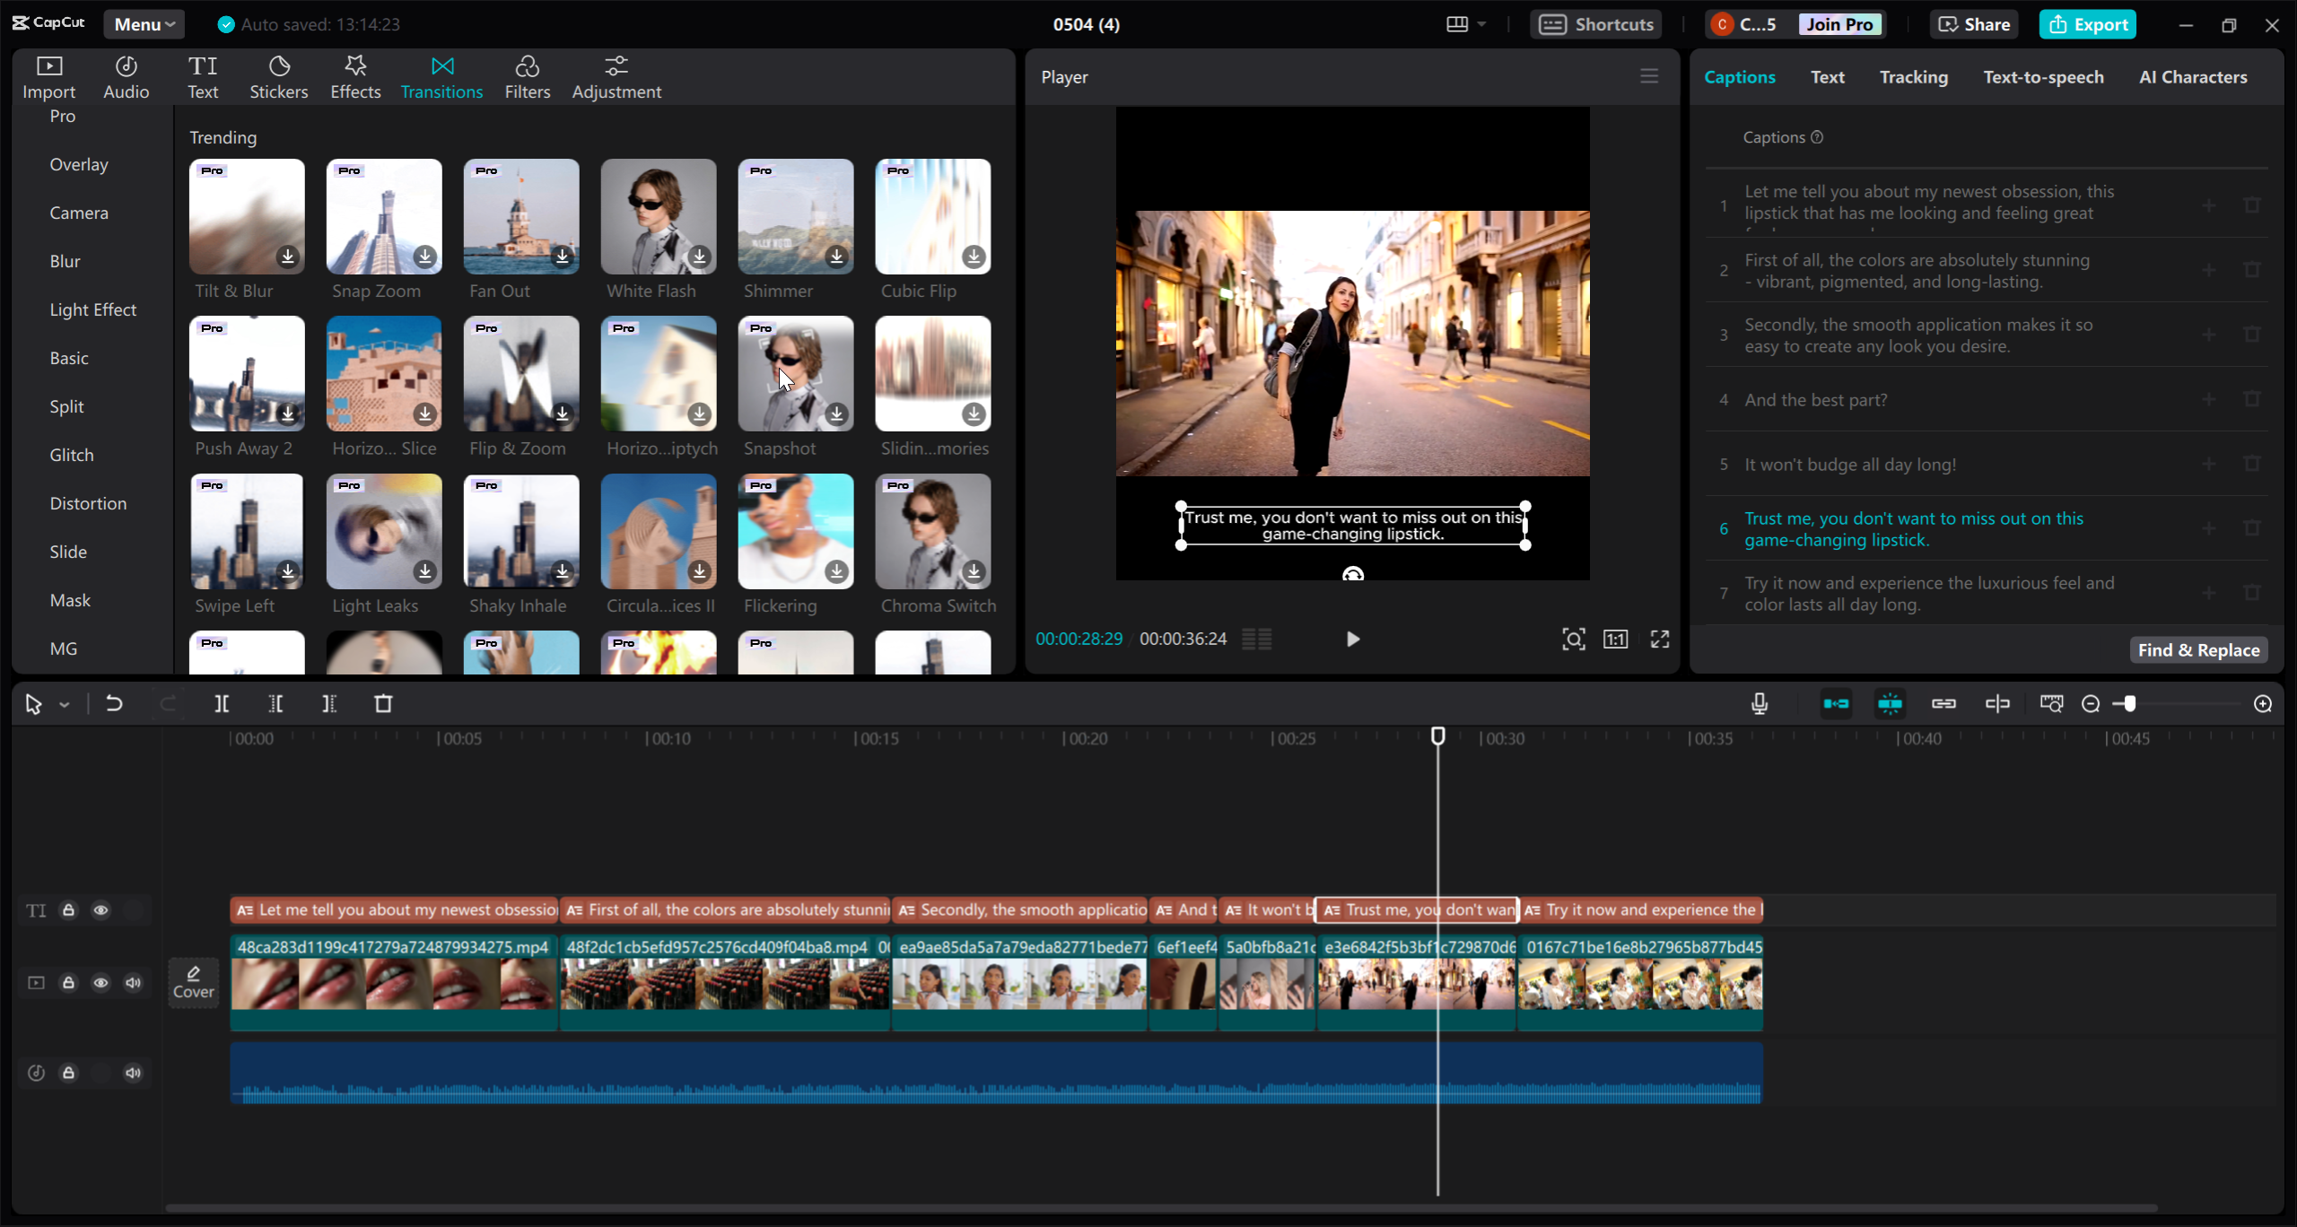The width and height of the screenshot is (2297, 1227).
Task: Open Menu dropdown at top left
Action: [143, 22]
